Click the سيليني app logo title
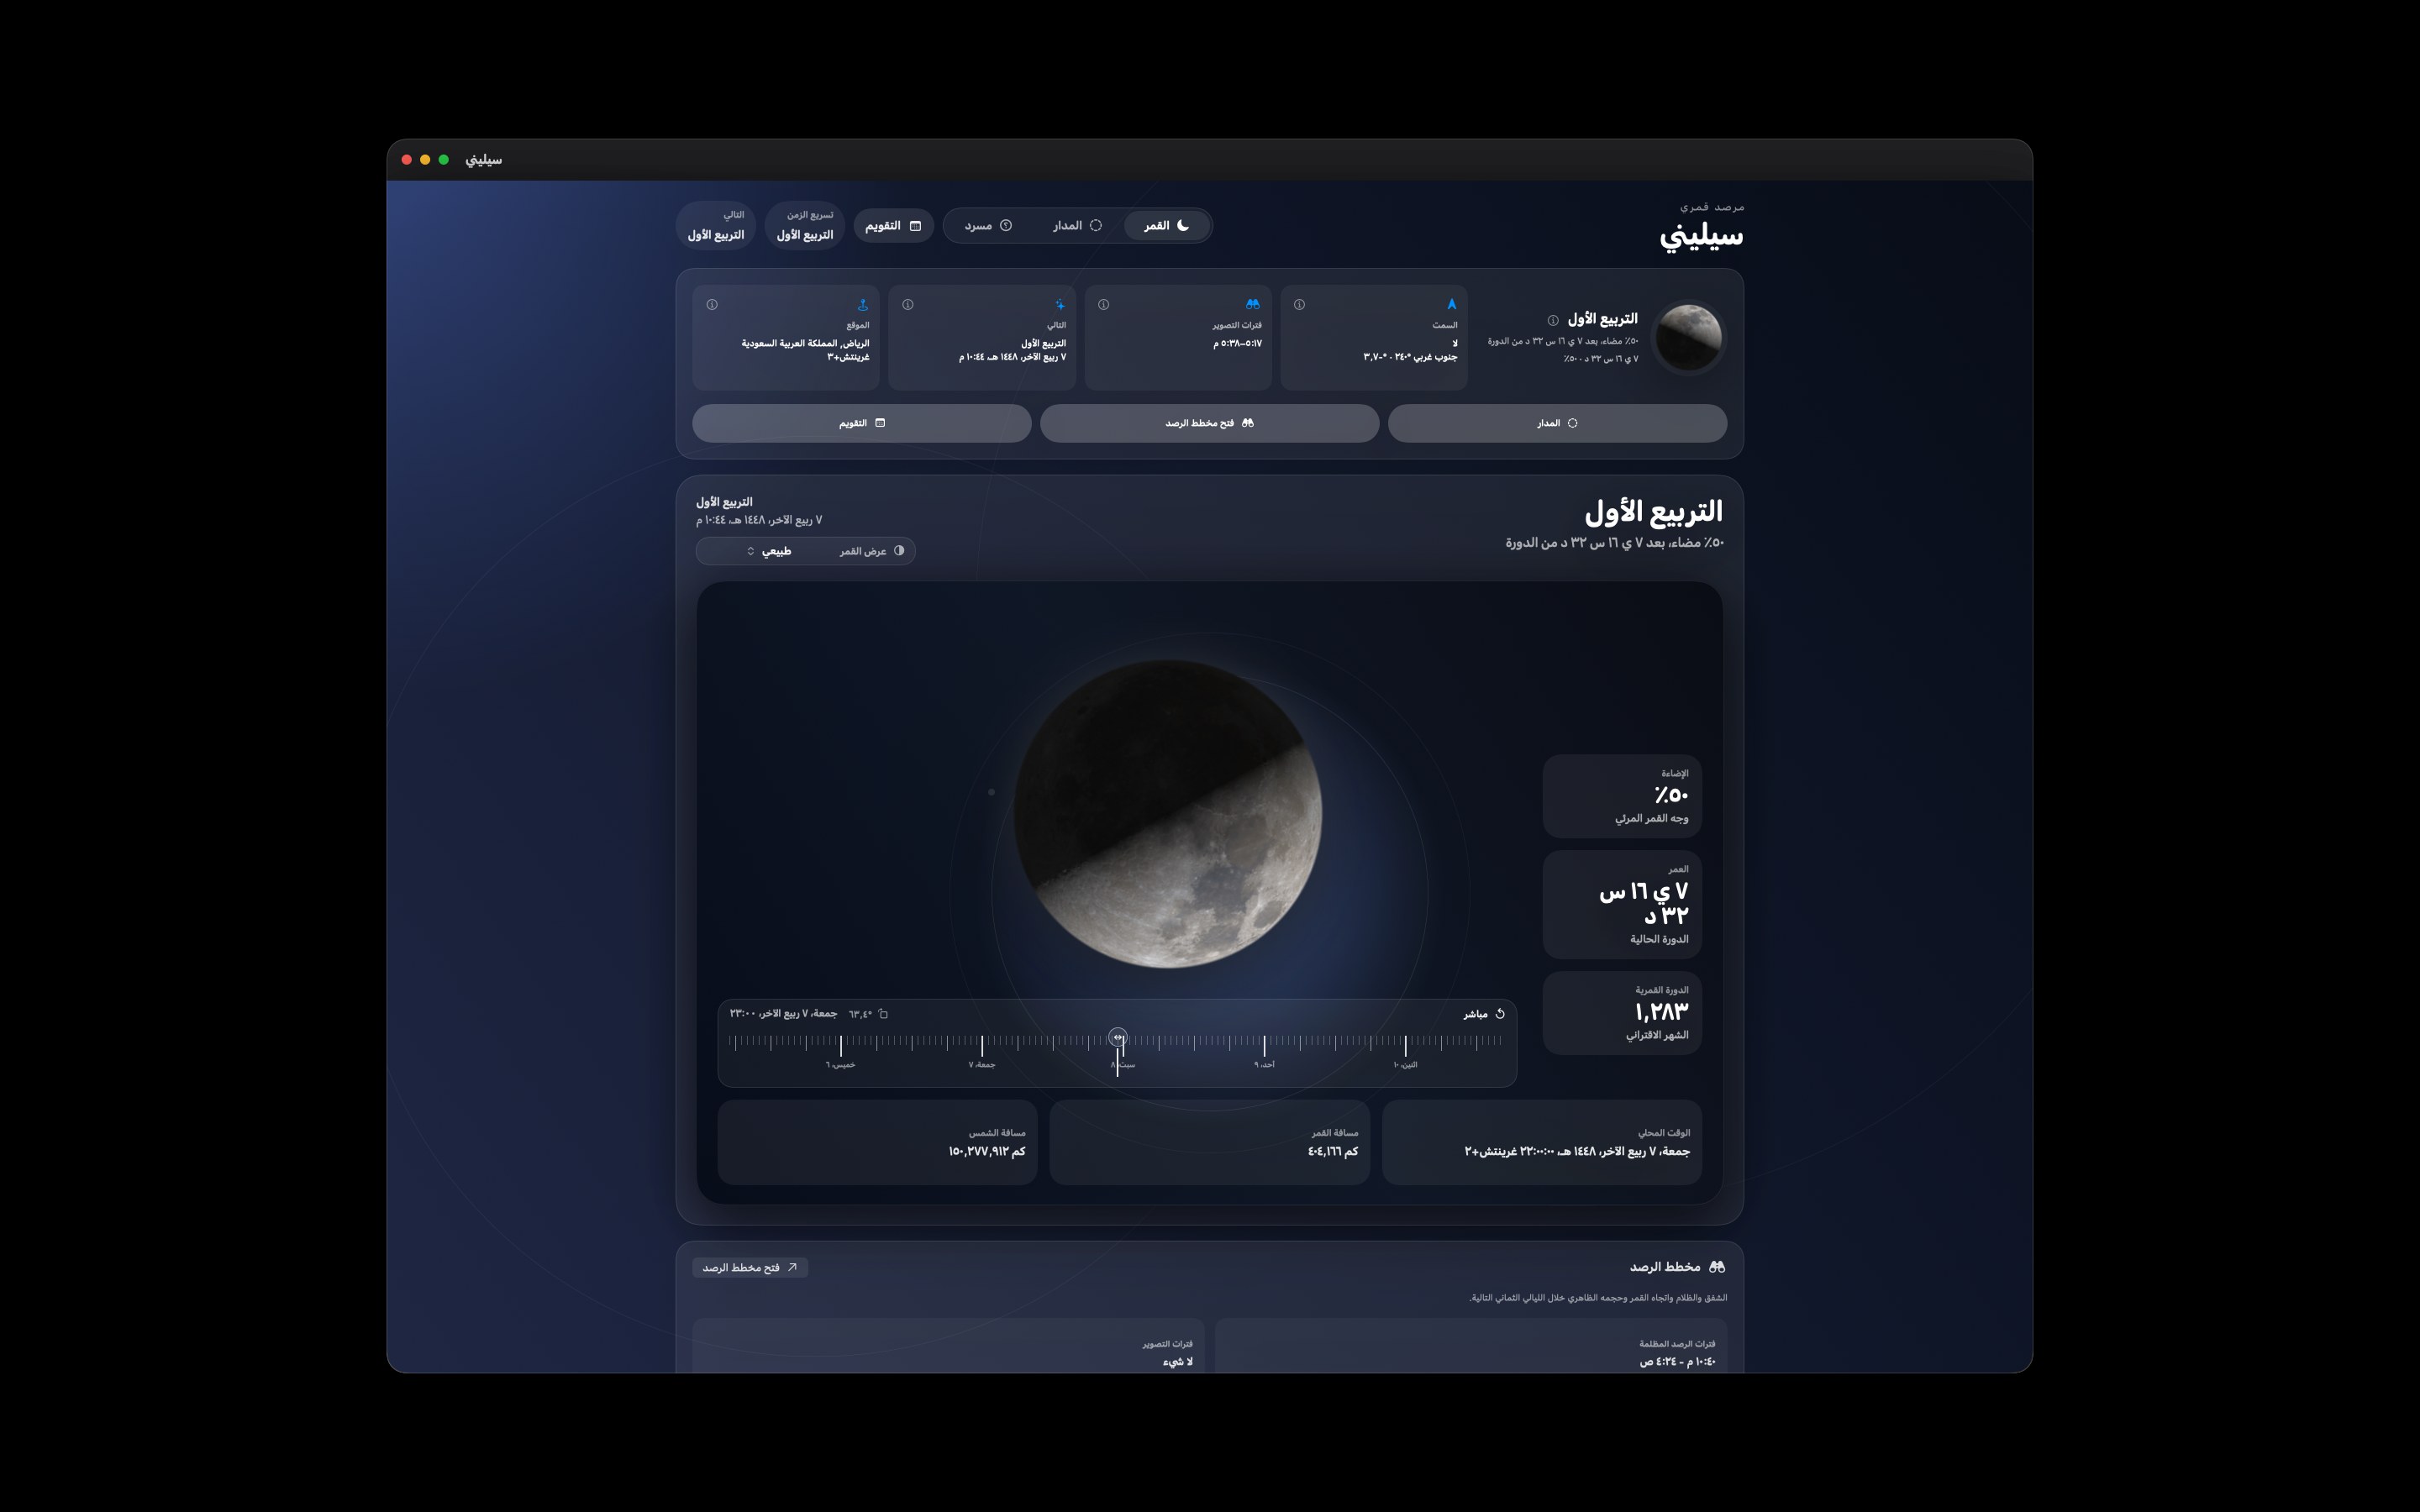Viewport: 2420px width, 1512px height. coord(1701,236)
